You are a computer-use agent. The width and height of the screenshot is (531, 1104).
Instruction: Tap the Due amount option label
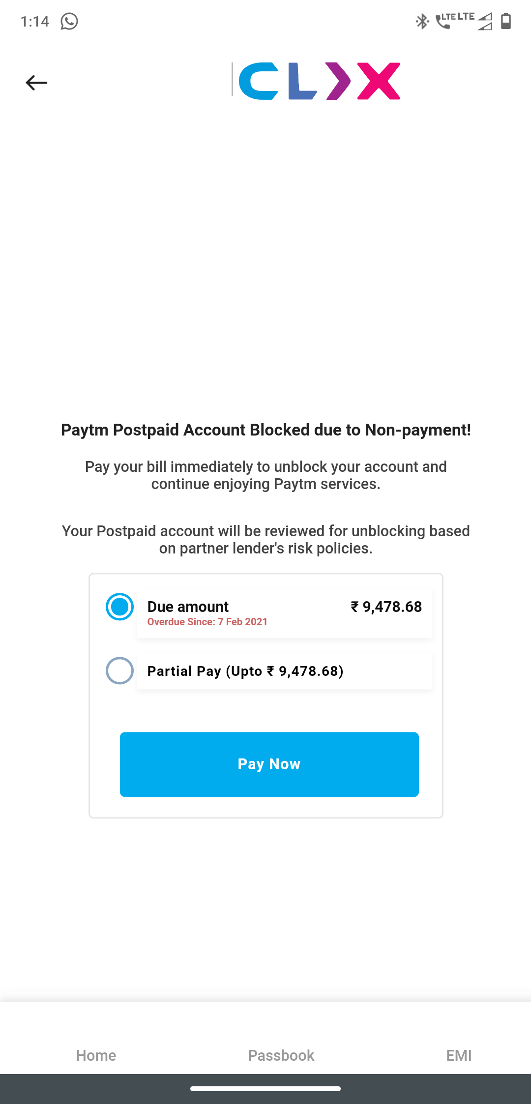click(x=188, y=607)
